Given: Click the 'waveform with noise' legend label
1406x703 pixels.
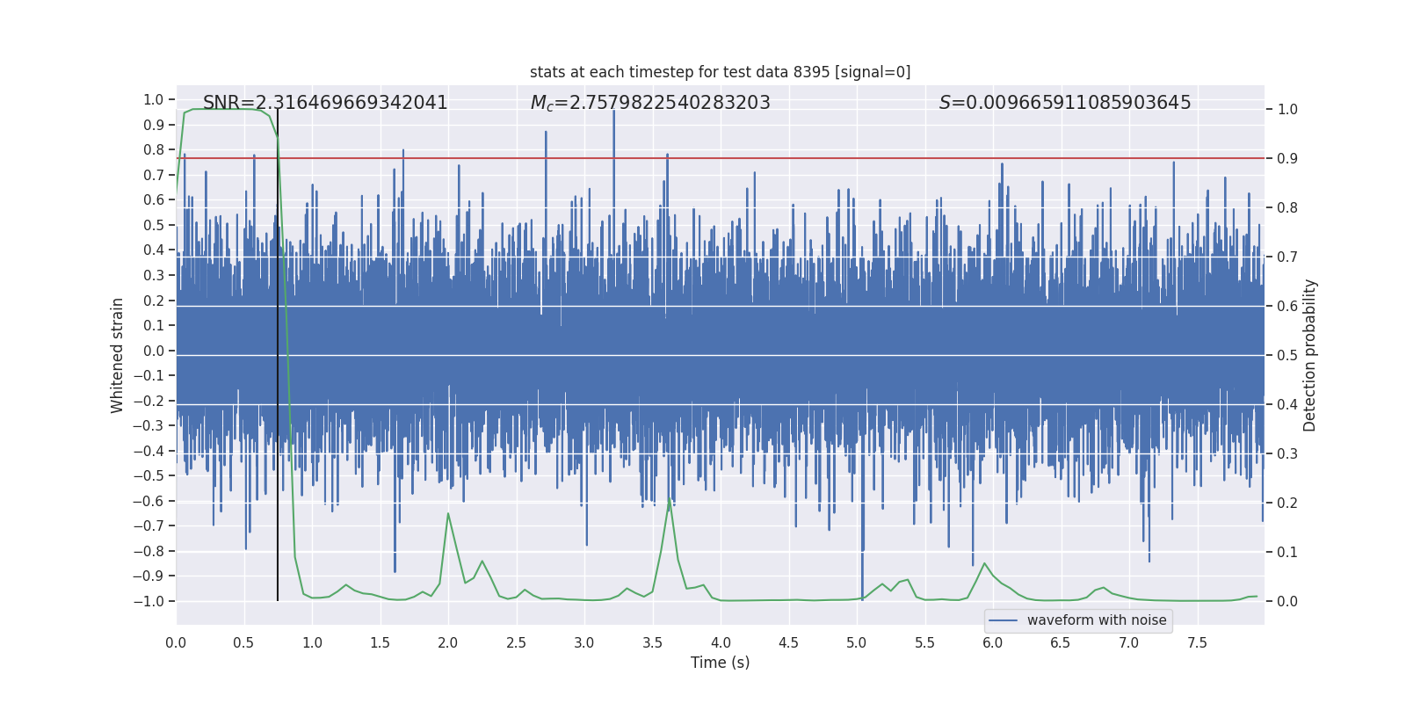Looking at the screenshot, I should click(x=1097, y=620).
